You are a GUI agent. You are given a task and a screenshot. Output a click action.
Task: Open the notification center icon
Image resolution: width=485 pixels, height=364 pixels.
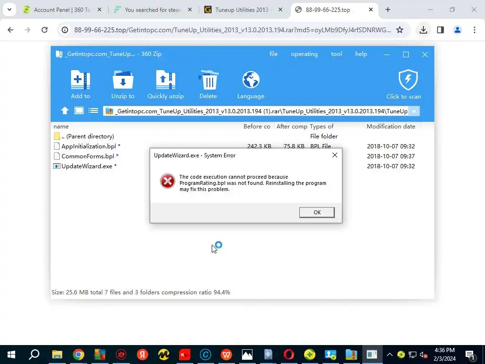[470, 355]
